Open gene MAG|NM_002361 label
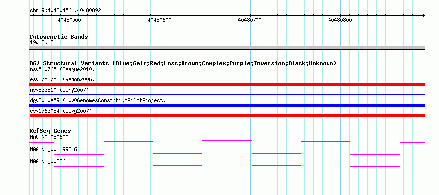The image size is (439, 195). 49,161
